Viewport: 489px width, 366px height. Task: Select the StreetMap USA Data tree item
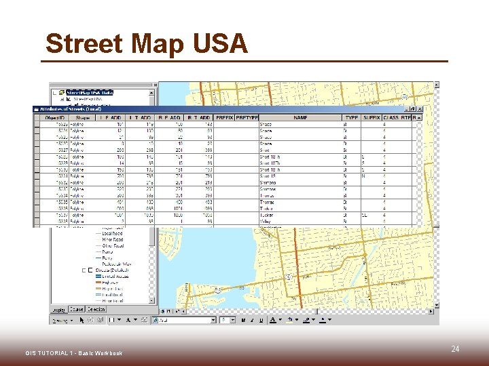90,92
